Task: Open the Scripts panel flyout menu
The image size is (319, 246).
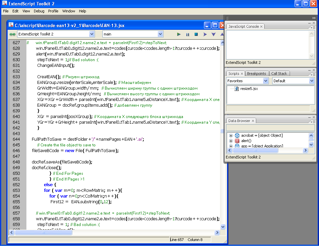Action: coord(313,75)
